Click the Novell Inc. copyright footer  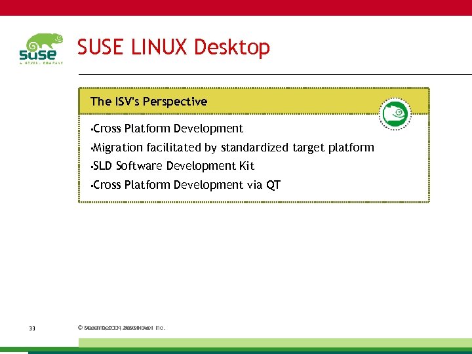121,328
